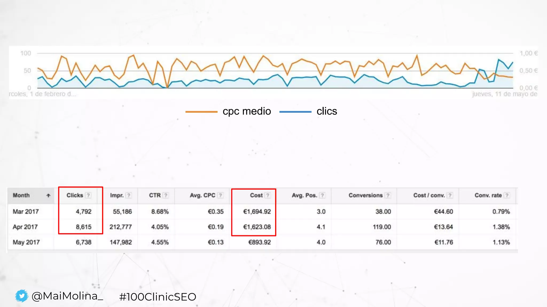Click the help icon beside Cost / conv.
The image size is (547, 307).
click(450, 195)
